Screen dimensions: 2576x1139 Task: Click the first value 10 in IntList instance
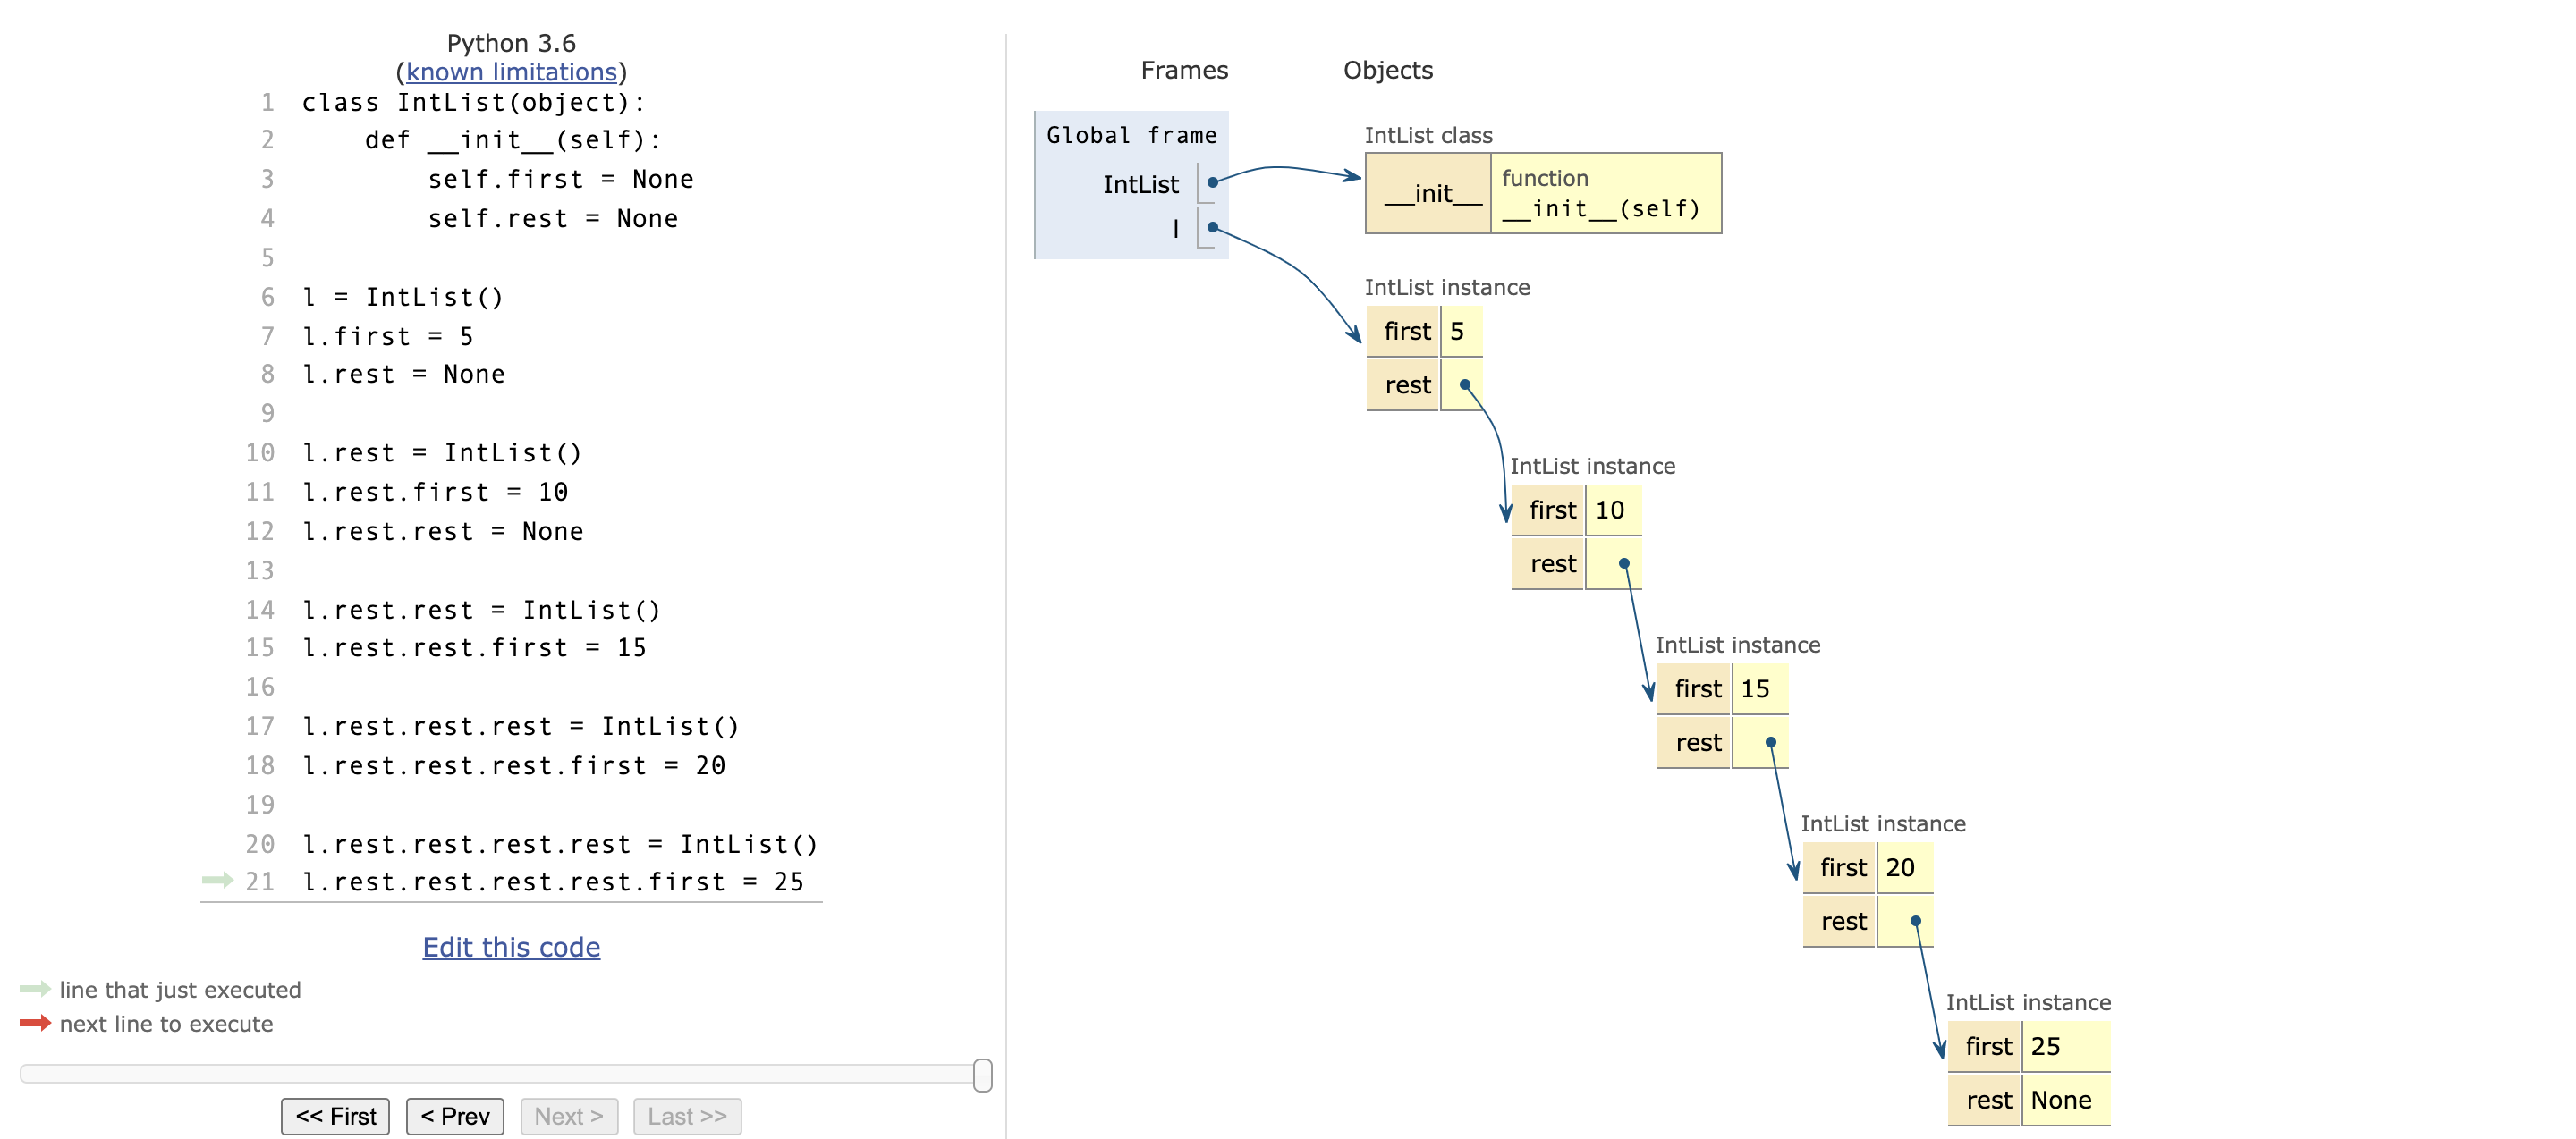pyautogui.click(x=1613, y=510)
